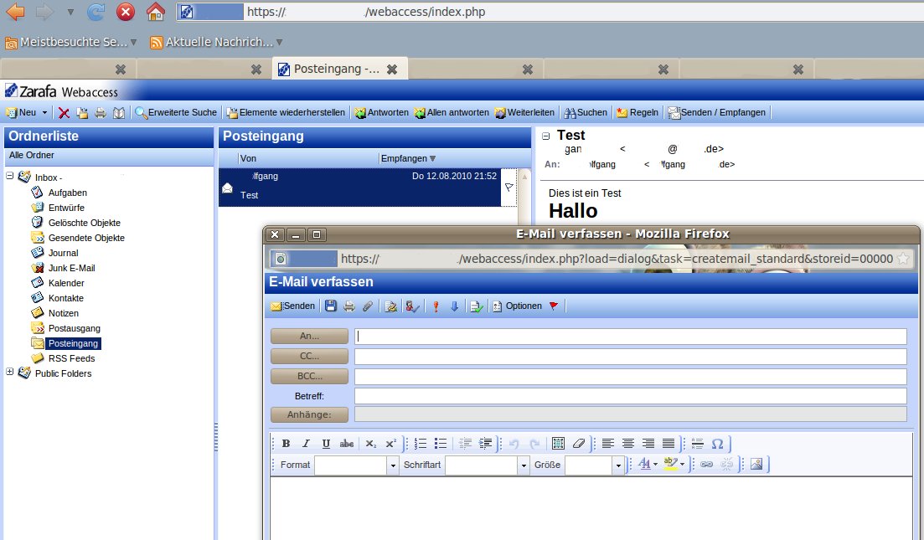Toggle underline formatting
The width and height of the screenshot is (924, 540).
[x=326, y=444]
